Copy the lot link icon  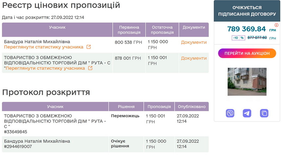tap(264, 113)
